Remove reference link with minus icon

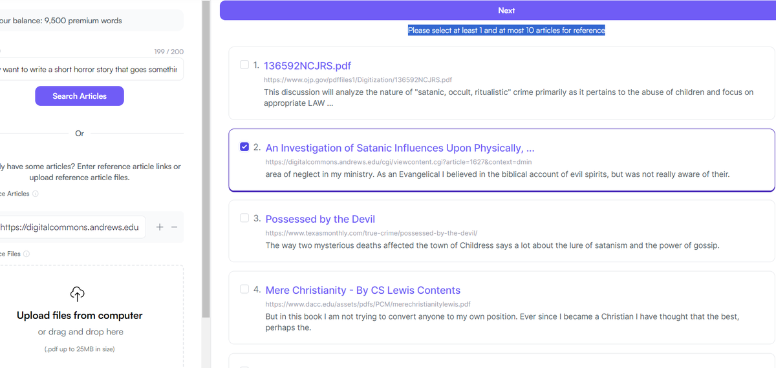[x=174, y=227]
